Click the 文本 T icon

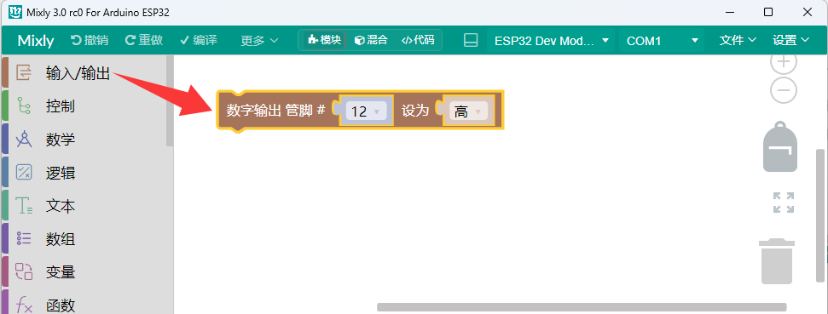24,205
